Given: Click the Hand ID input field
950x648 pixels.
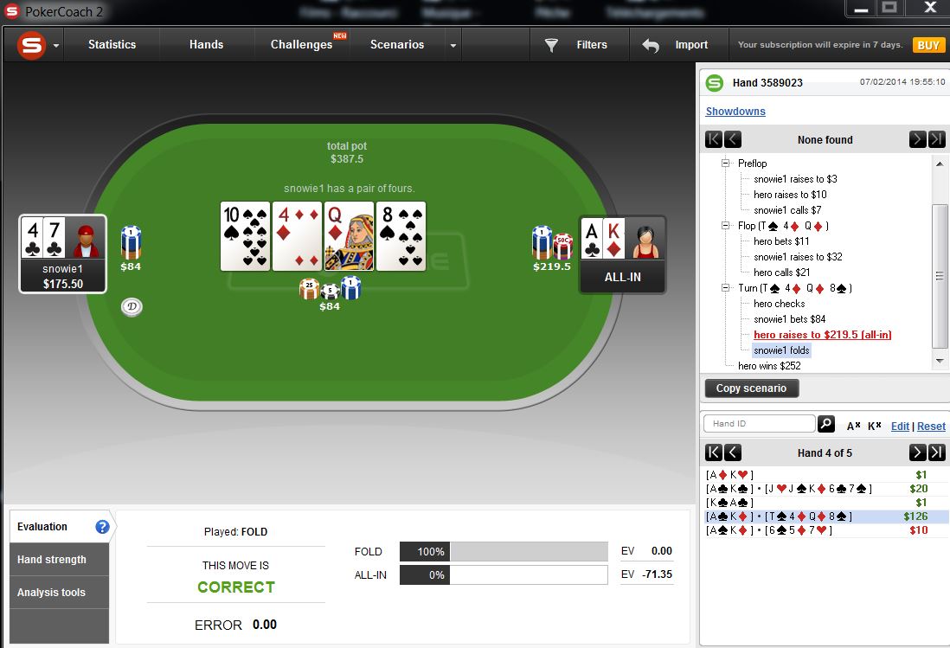Looking at the screenshot, I should pyautogui.click(x=759, y=423).
